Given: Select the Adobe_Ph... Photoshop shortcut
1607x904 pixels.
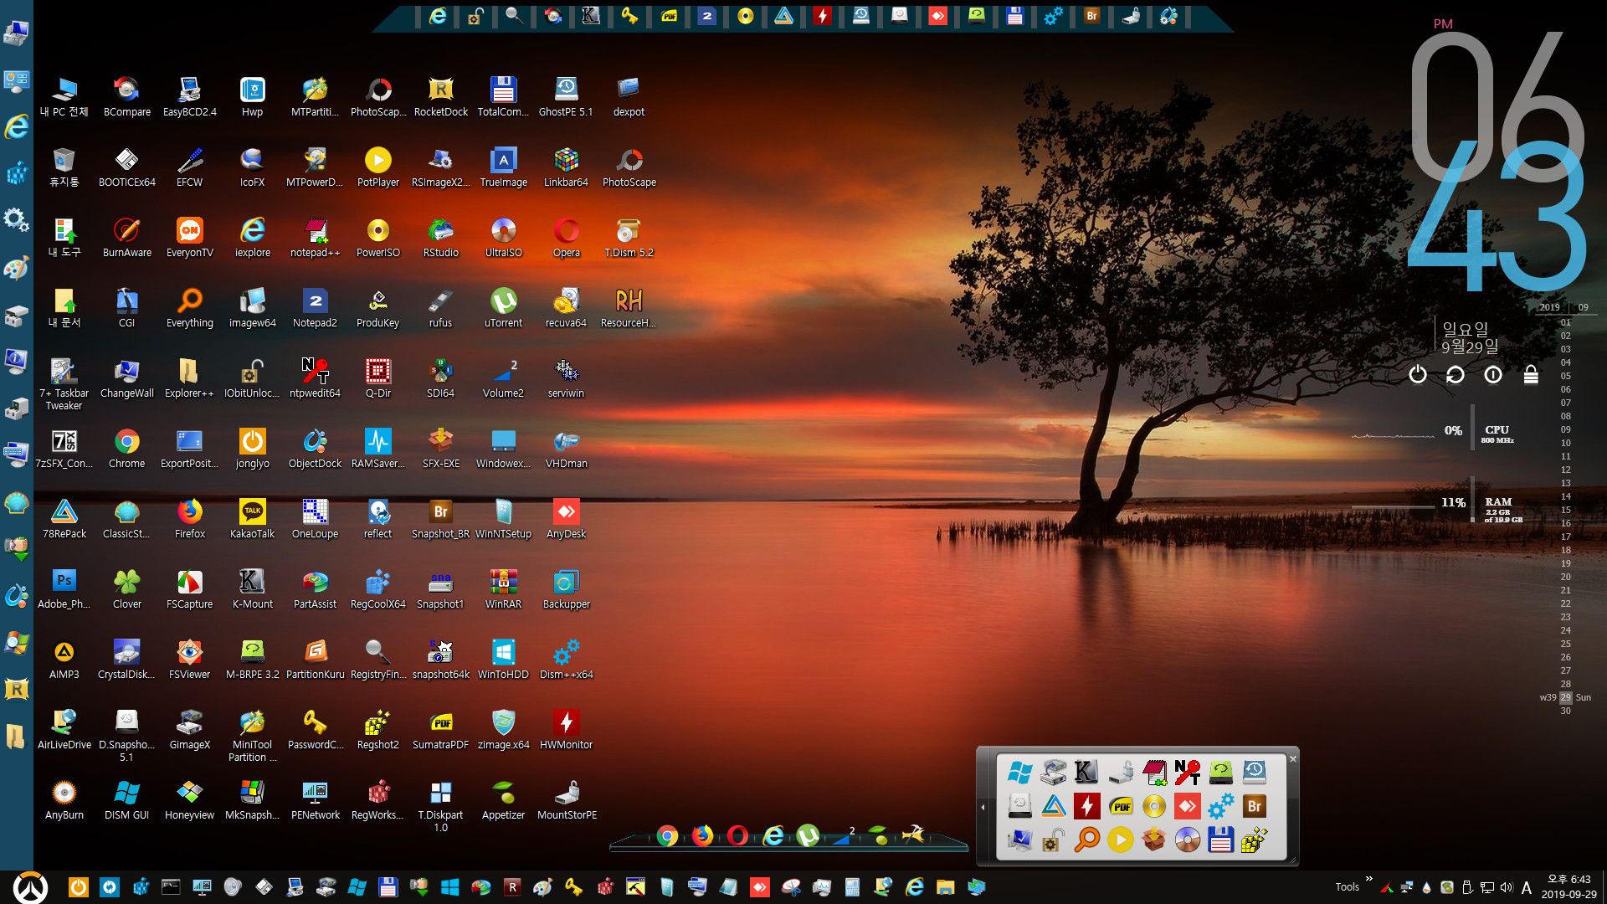Looking at the screenshot, I should [x=64, y=589].
